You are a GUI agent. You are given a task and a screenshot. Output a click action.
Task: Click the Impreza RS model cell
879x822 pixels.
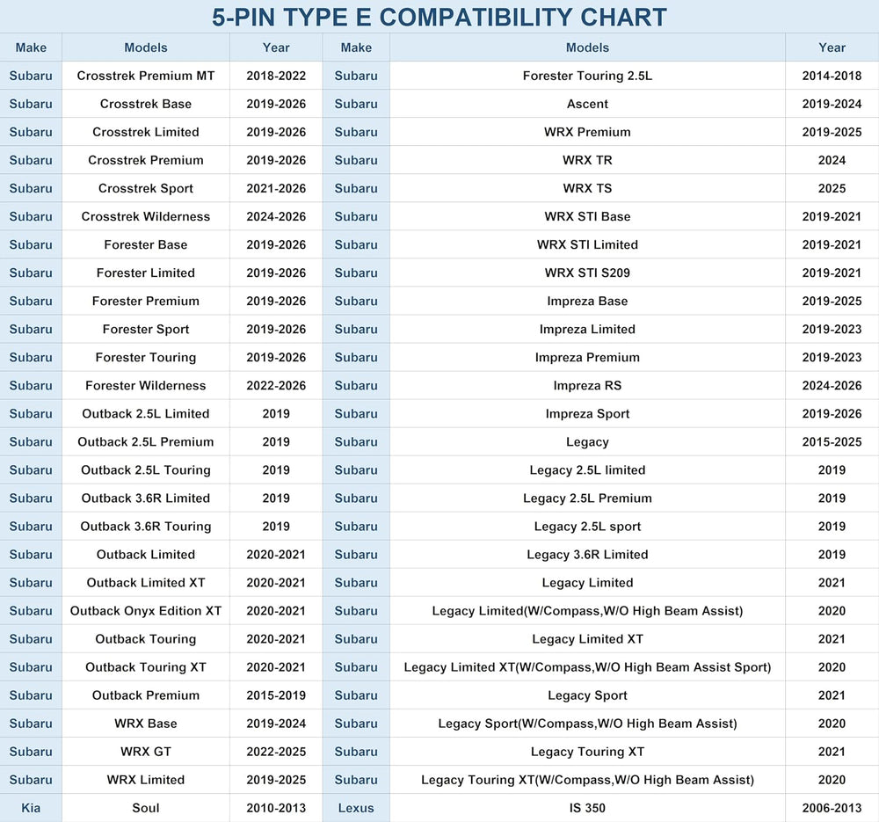click(x=587, y=385)
